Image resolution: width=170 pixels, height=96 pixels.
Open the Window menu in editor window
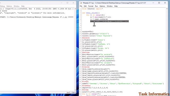point(109,6)
